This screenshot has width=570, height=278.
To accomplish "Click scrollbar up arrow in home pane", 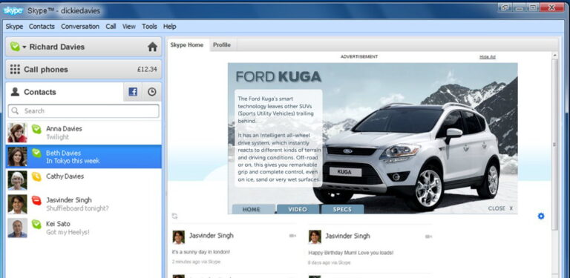I will point(554,55).
